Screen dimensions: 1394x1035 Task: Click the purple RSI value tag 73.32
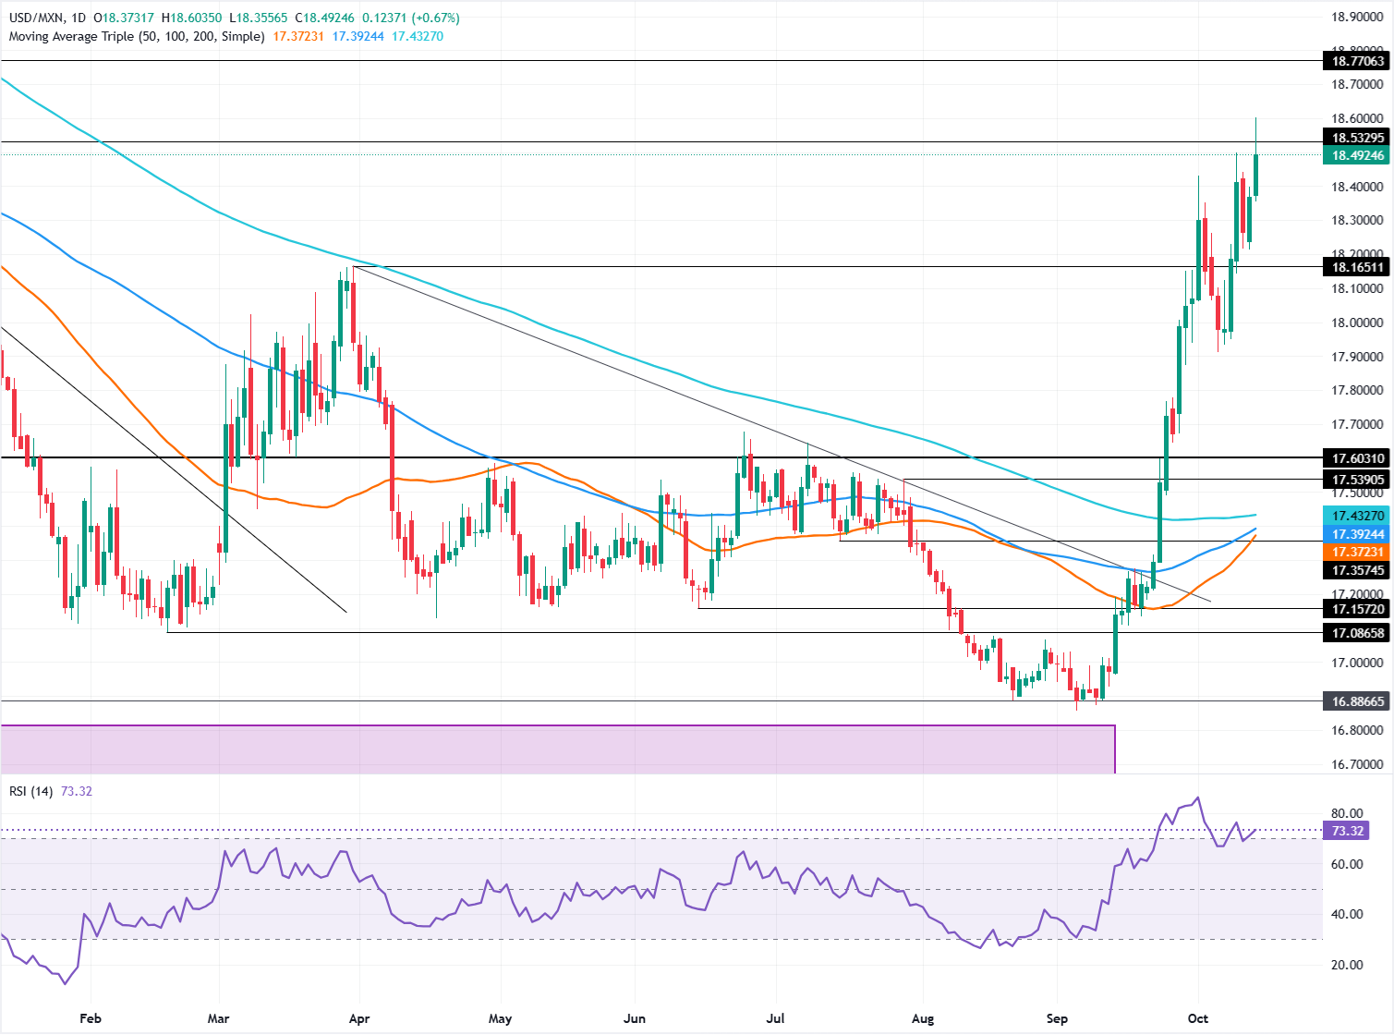coord(1348,831)
